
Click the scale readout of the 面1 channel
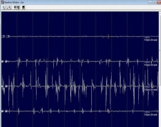(x=151, y=65)
